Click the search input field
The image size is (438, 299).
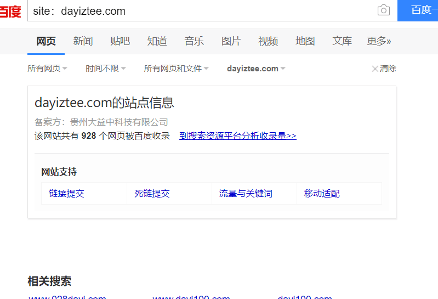212,10
